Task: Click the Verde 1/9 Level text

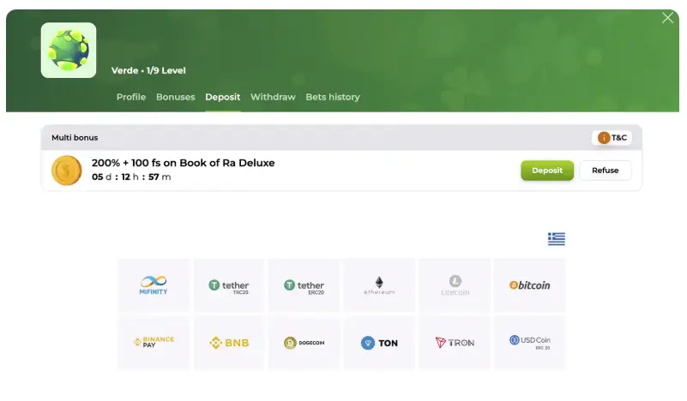Action: [148, 70]
